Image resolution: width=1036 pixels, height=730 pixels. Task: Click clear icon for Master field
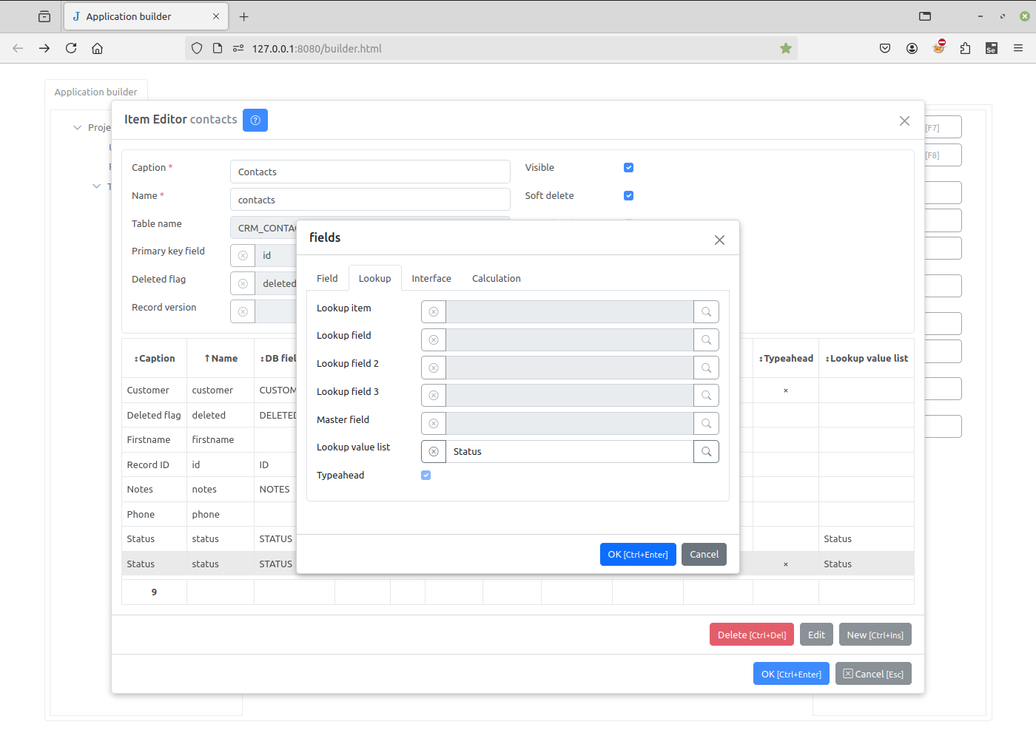(x=434, y=424)
